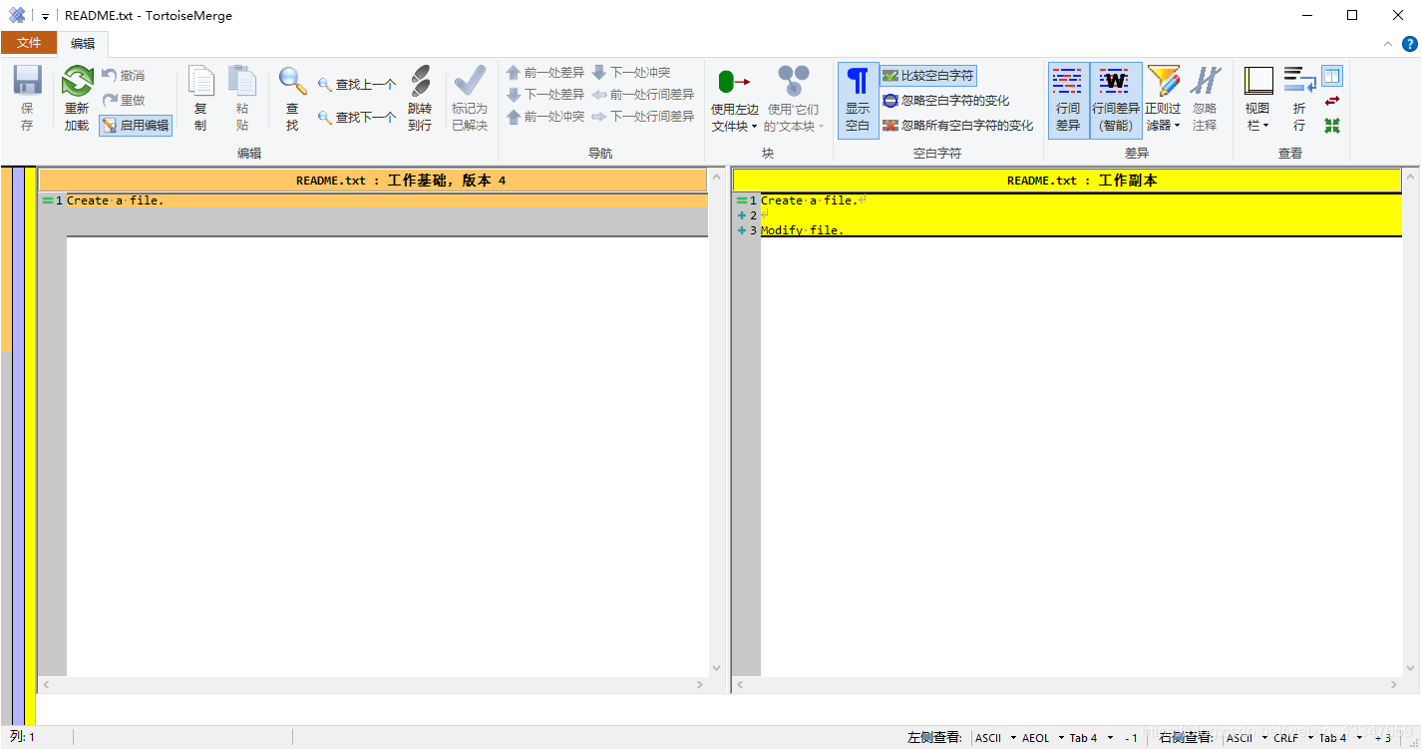Toggle two-pane side-by-side view icon
1422x750 pixels.
pos(1332,76)
